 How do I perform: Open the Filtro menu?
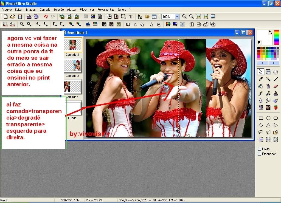point(83,10)
